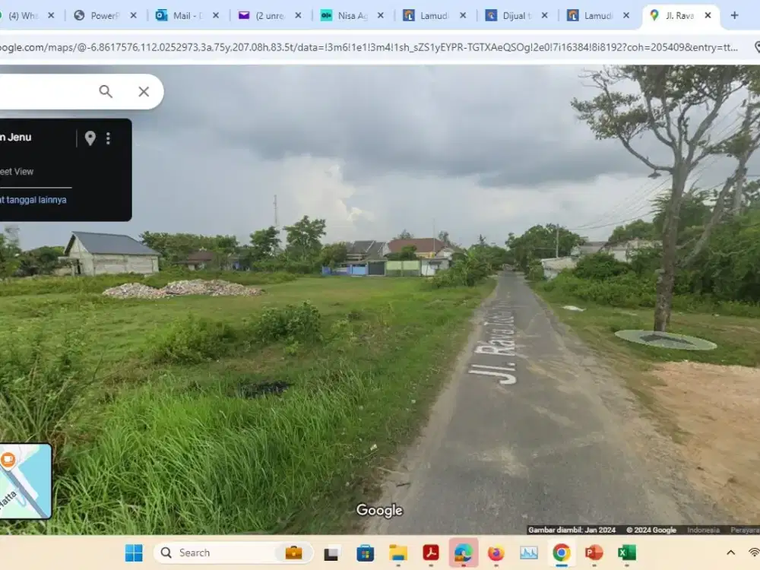760x570 pixels.
Task: Click the browser address bar URL
Action: pos(369,47)
